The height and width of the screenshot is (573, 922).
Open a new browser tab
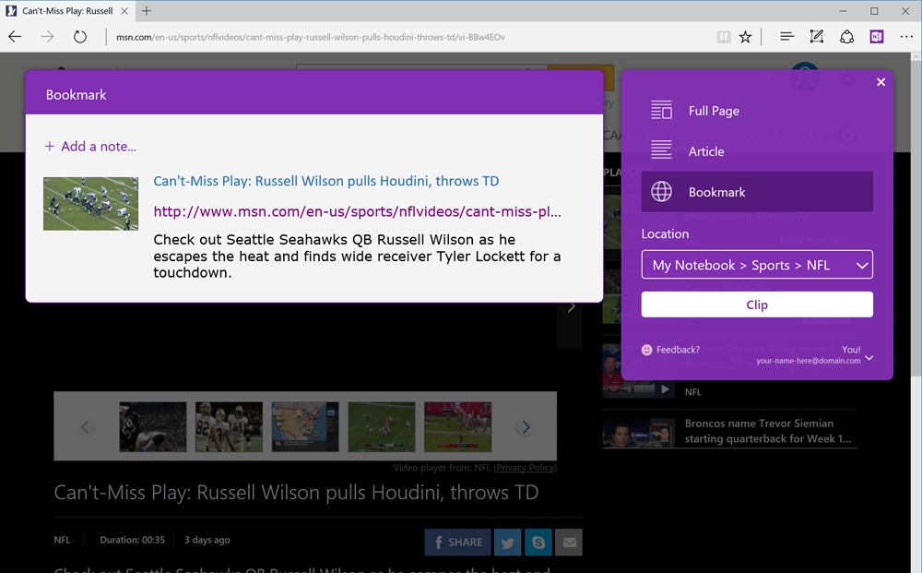(x=147, y=11)
